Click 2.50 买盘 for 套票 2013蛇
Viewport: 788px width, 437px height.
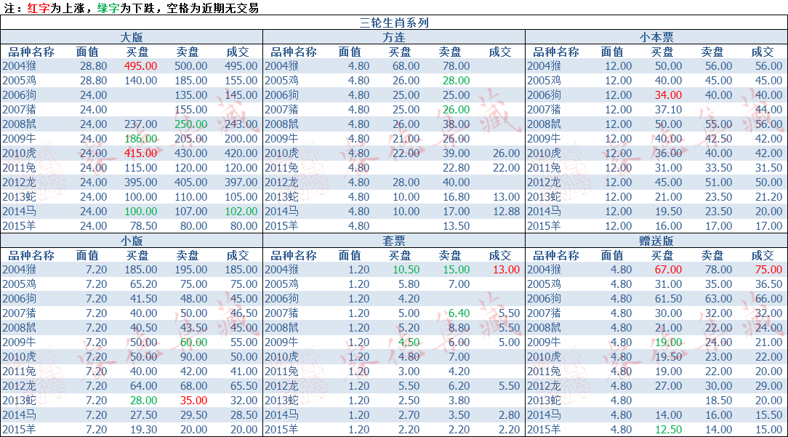[x=409, y=401]
